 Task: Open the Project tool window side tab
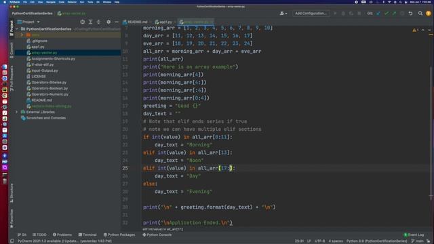pos(12,28)
